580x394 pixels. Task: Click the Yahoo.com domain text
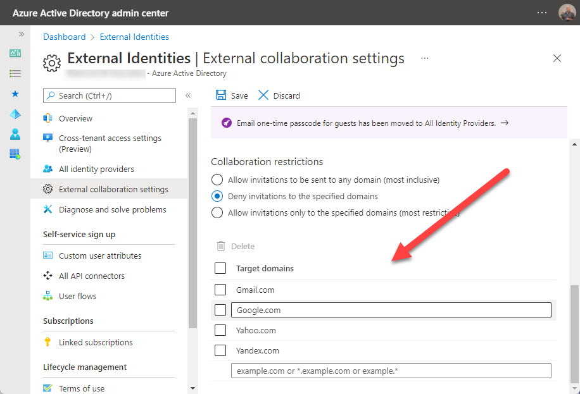click(x=256, y=330)
